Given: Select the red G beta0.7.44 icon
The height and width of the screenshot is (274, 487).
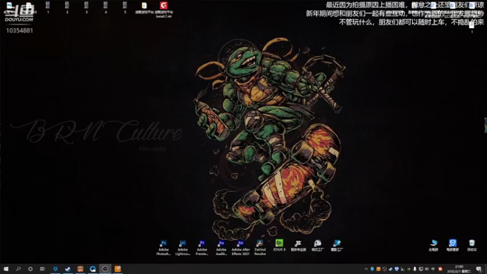Looking at the screenshot, I should pyautogui.click(x=164, y=9).
